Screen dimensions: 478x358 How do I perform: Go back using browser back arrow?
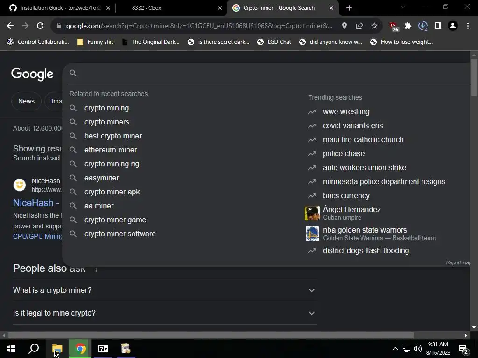click(x=10, y=26)
